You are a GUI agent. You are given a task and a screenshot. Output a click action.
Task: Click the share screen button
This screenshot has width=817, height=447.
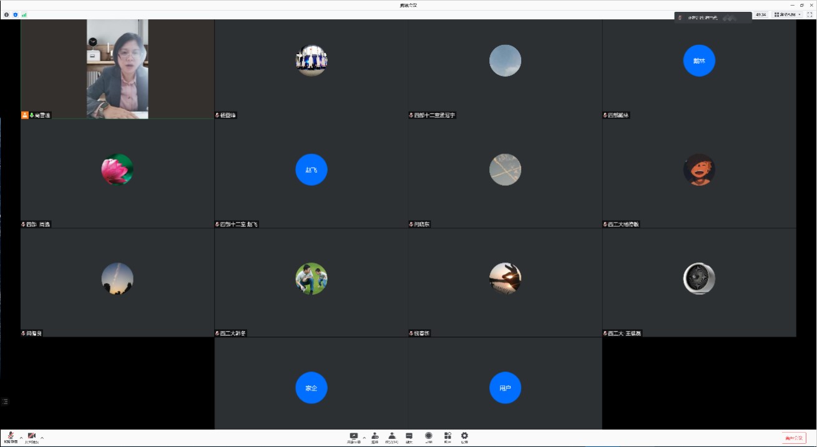coord(354,436)
